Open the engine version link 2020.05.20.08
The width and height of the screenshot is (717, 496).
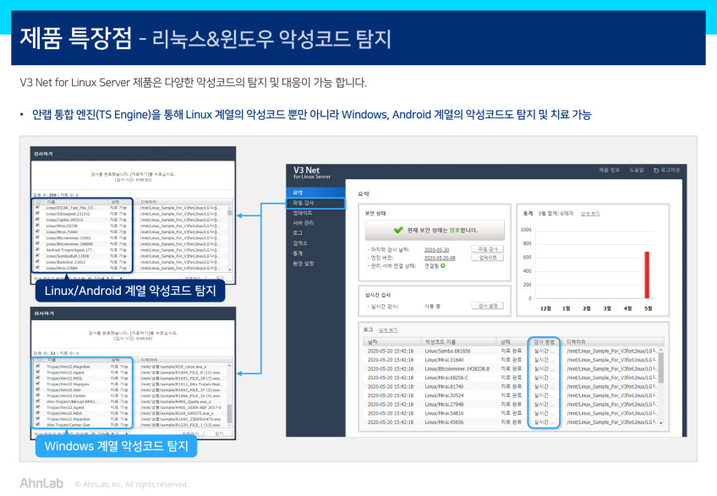tap(440, 258)
